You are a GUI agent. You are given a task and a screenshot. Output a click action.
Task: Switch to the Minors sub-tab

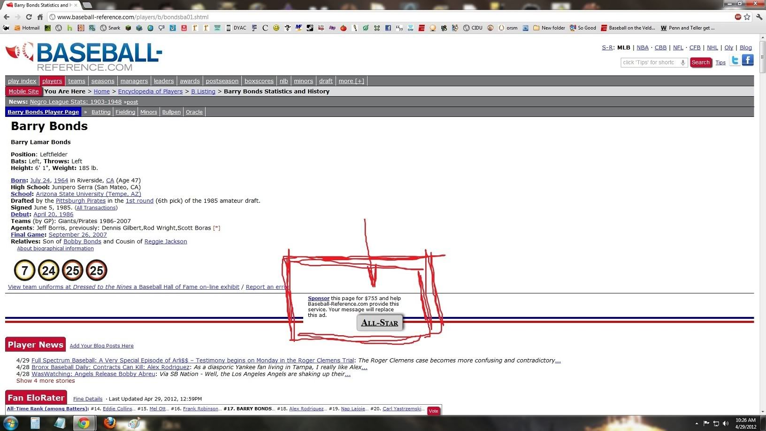point(149,112)
